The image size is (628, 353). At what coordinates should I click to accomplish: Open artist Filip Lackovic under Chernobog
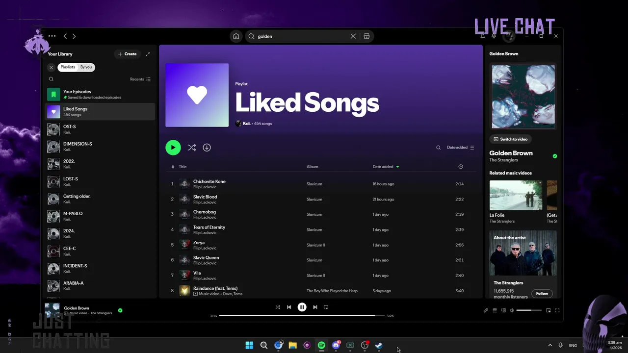[205, 217]
